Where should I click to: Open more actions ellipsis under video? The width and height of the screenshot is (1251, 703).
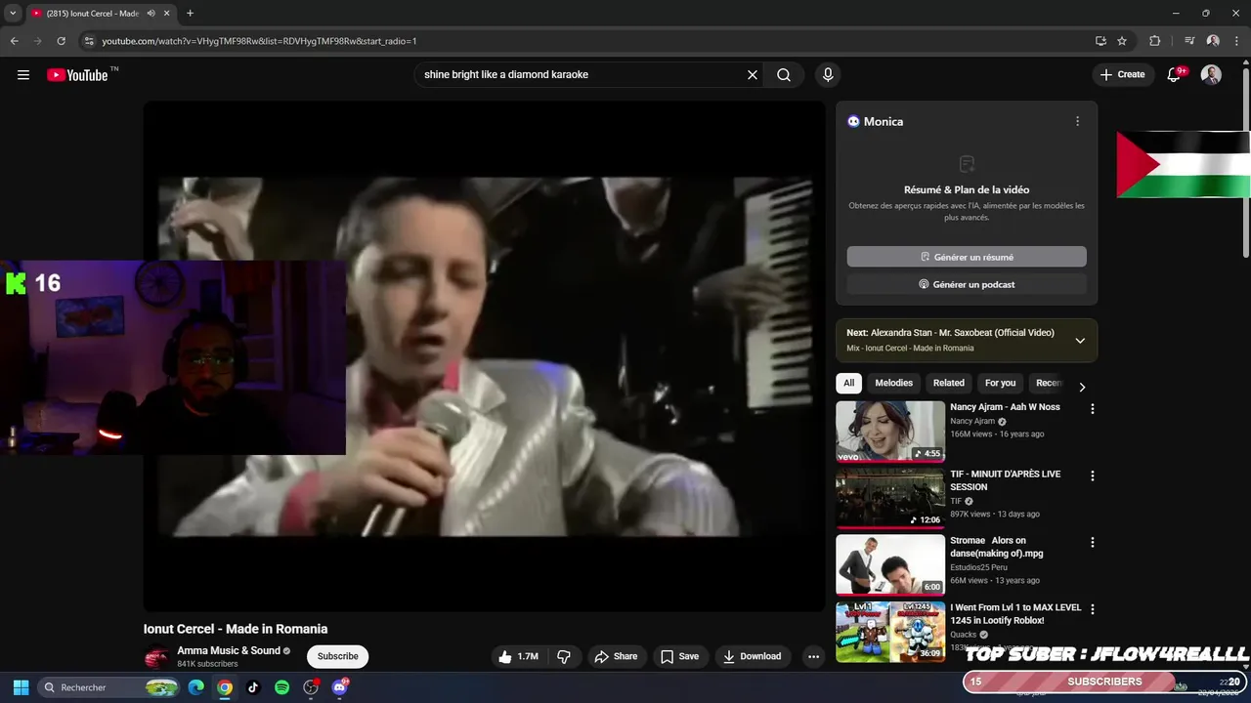813,657
